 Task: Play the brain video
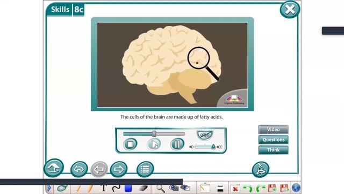[154, 144]
